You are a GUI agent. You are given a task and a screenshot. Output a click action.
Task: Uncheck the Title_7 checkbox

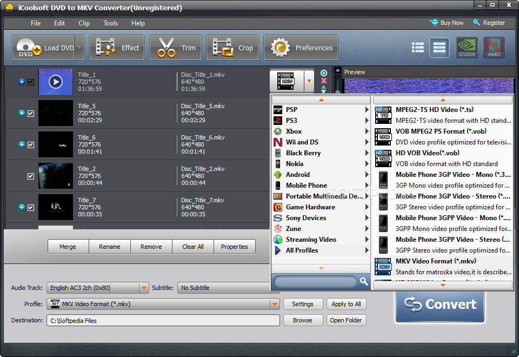coord(31,208)
